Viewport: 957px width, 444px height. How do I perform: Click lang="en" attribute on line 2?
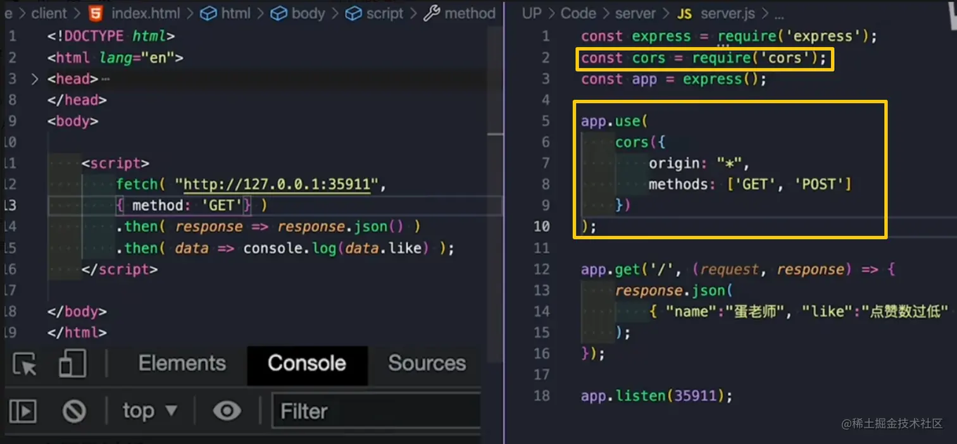point(137,58)
